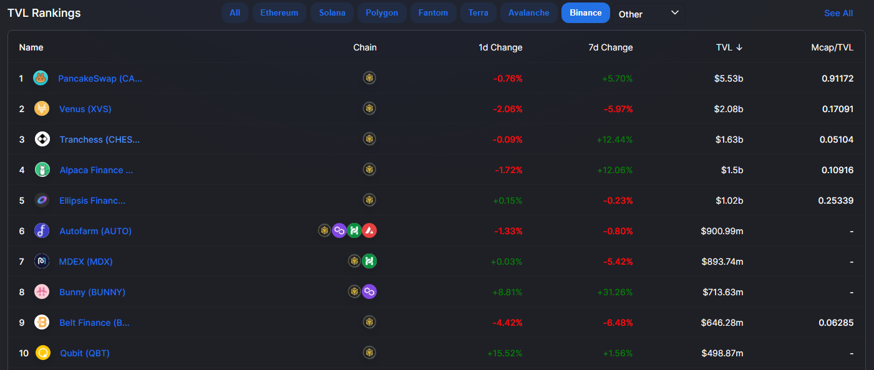Viewport: 874px width, 370px height.
Task: Select the Terra chain filter tab
Action: pyautogui.click(x=478, y=12)
